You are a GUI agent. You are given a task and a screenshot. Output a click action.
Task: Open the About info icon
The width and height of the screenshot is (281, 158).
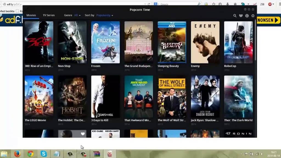point(247,16)
